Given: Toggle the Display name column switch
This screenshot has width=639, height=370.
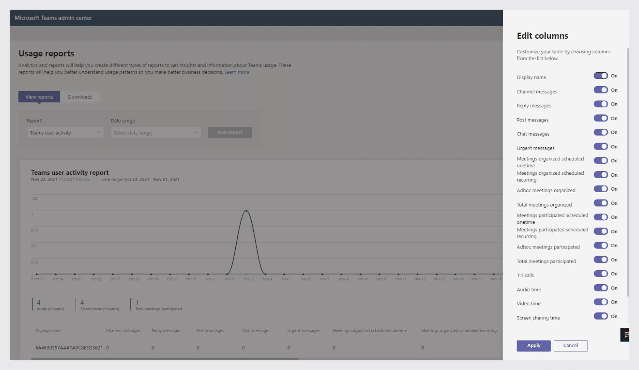Looking at the screenshot, I should (x=601, y=76).
